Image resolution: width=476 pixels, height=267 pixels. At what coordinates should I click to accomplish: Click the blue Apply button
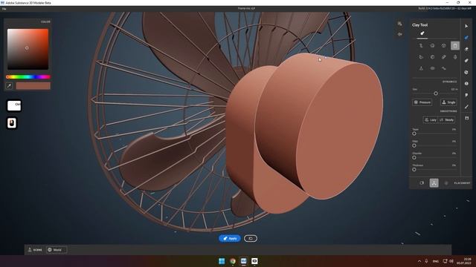tap(230, 239)
